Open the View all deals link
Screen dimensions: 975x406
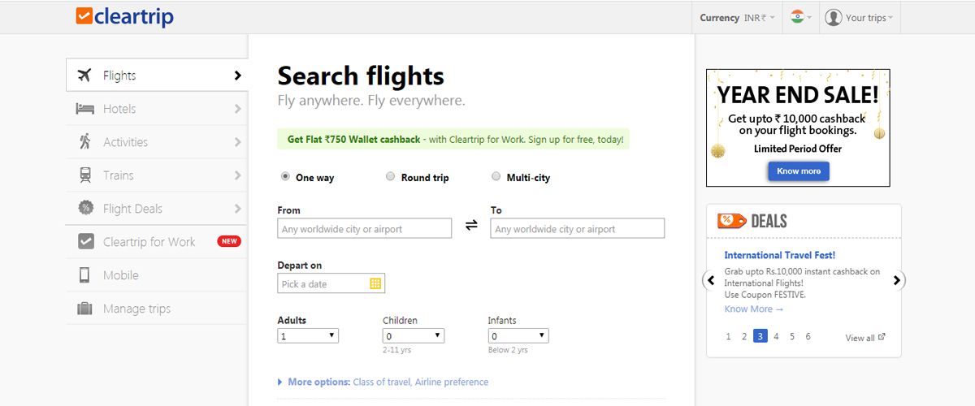pos(865,338)
